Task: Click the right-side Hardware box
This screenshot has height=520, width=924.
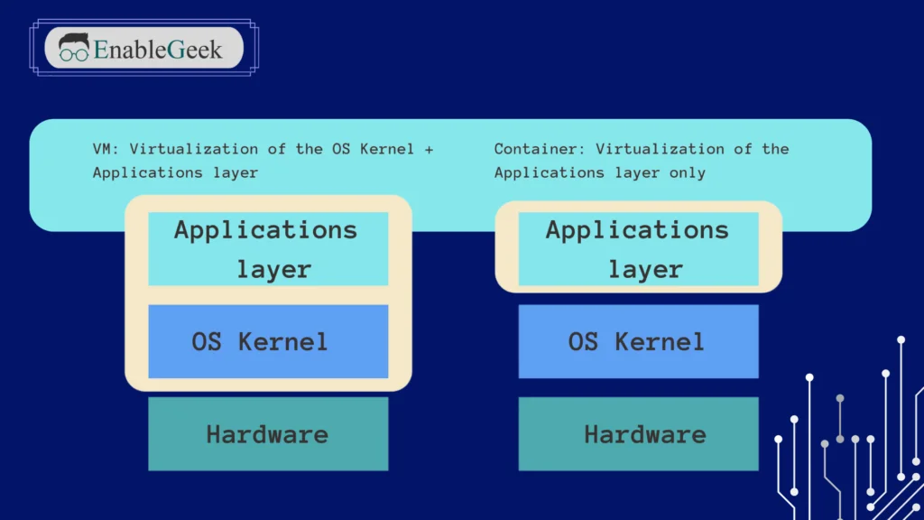Action: tap(638, 433)
